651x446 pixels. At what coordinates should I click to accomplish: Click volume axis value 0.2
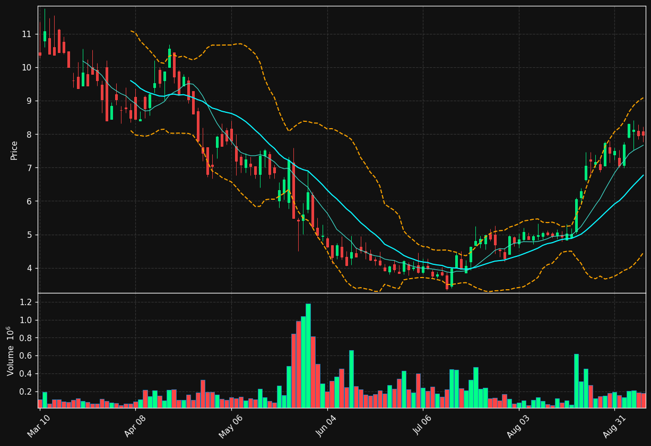pyautogui.click(x=26, y=391)
